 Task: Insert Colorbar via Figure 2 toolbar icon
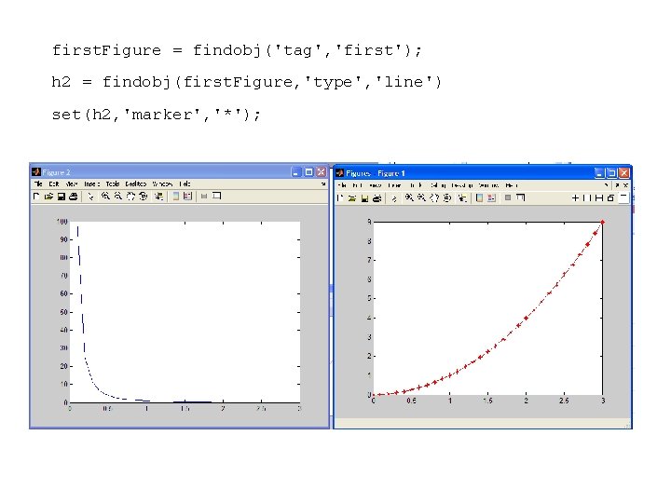(175, 196)
